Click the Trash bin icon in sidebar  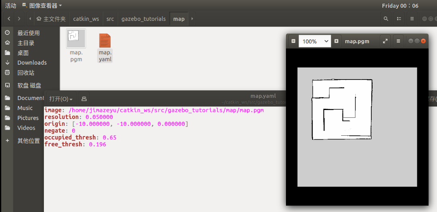tap(8, 73)
